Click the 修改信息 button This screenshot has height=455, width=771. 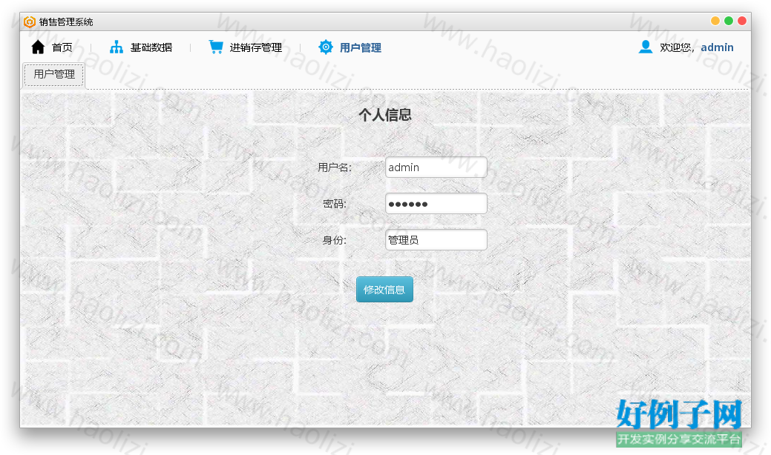tap(384, 290)
